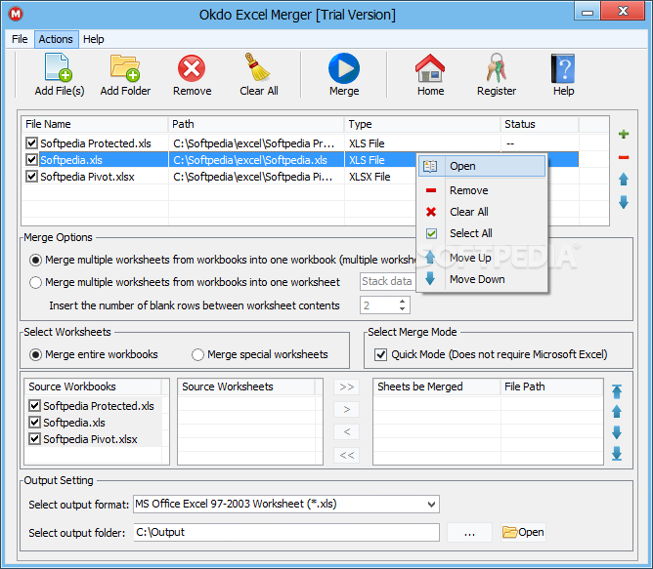Click the Clear All broom icon
The width and height of the screenshot is (653, 569).
(x=257, y=67)
